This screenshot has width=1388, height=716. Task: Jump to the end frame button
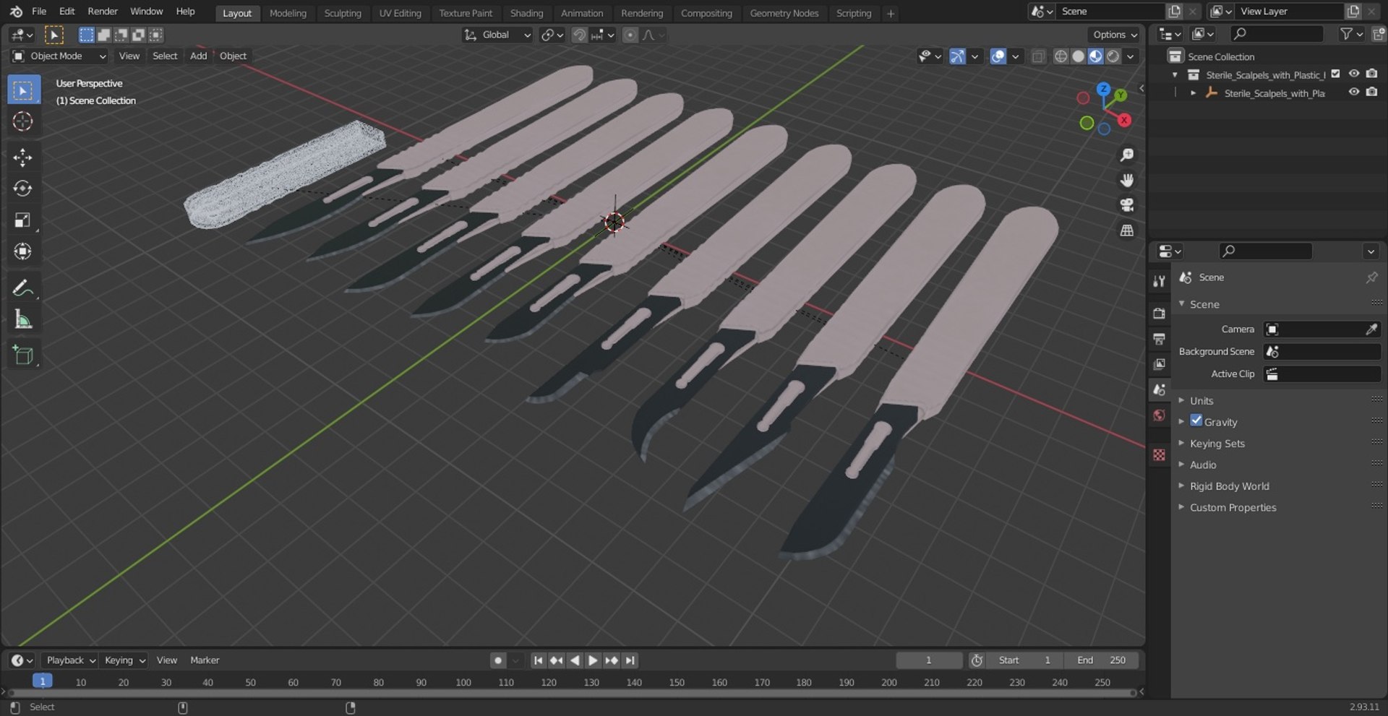[630, 660]
